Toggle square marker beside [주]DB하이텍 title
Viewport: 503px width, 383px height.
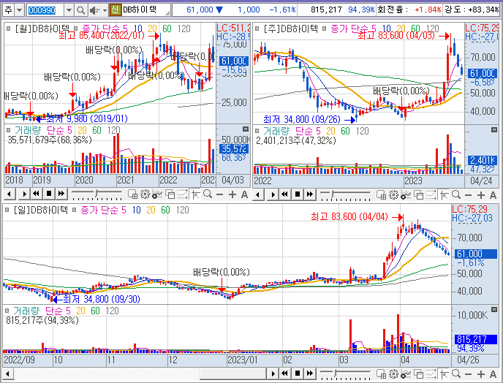pyautogui.click(x=257, y=29)
